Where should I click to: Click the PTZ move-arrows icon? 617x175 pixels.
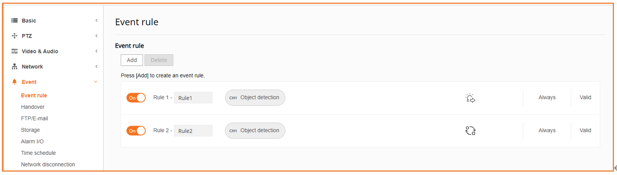click(x=15, y=36)
